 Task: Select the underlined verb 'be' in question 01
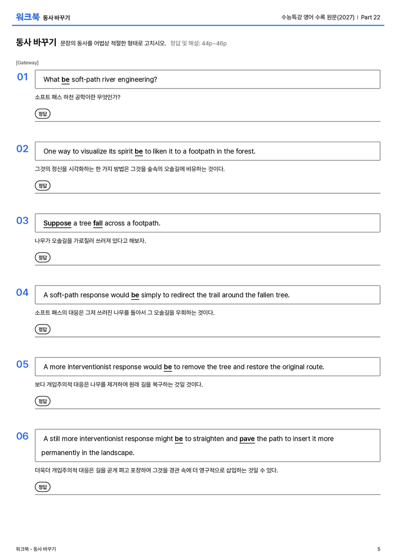click(x=65, y=80)
